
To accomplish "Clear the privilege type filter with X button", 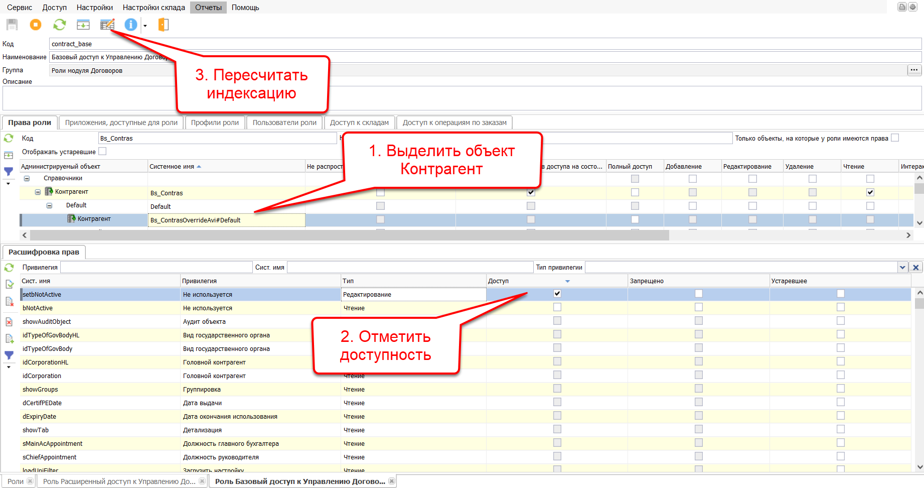I will (915, 268).
